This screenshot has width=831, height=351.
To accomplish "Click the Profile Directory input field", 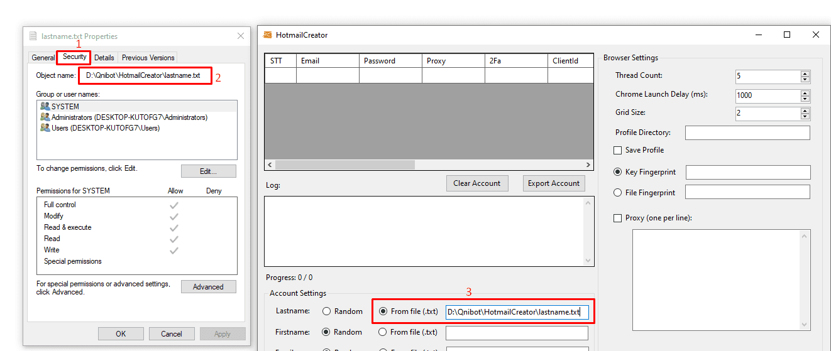I will [747, 133].
